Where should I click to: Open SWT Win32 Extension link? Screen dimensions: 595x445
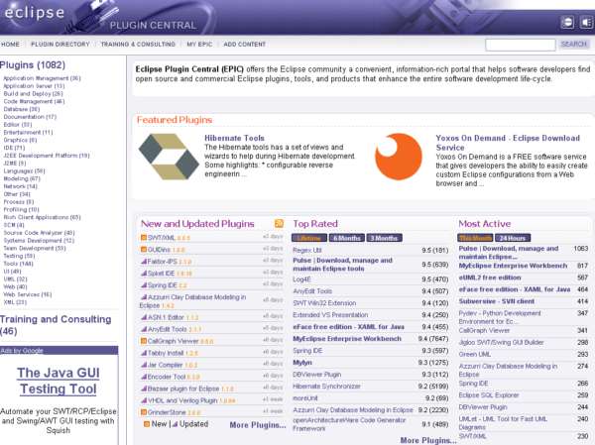coord(324,303)
